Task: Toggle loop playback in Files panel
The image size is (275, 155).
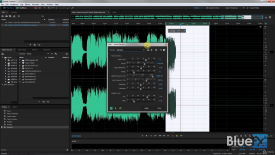Action: tap(35, 45)
